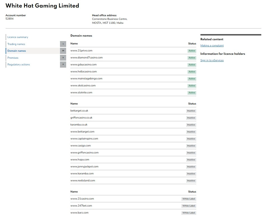Select www.247bet.com domain entry
This screenshot has width=268, height=216.
[x=81, y=206]
